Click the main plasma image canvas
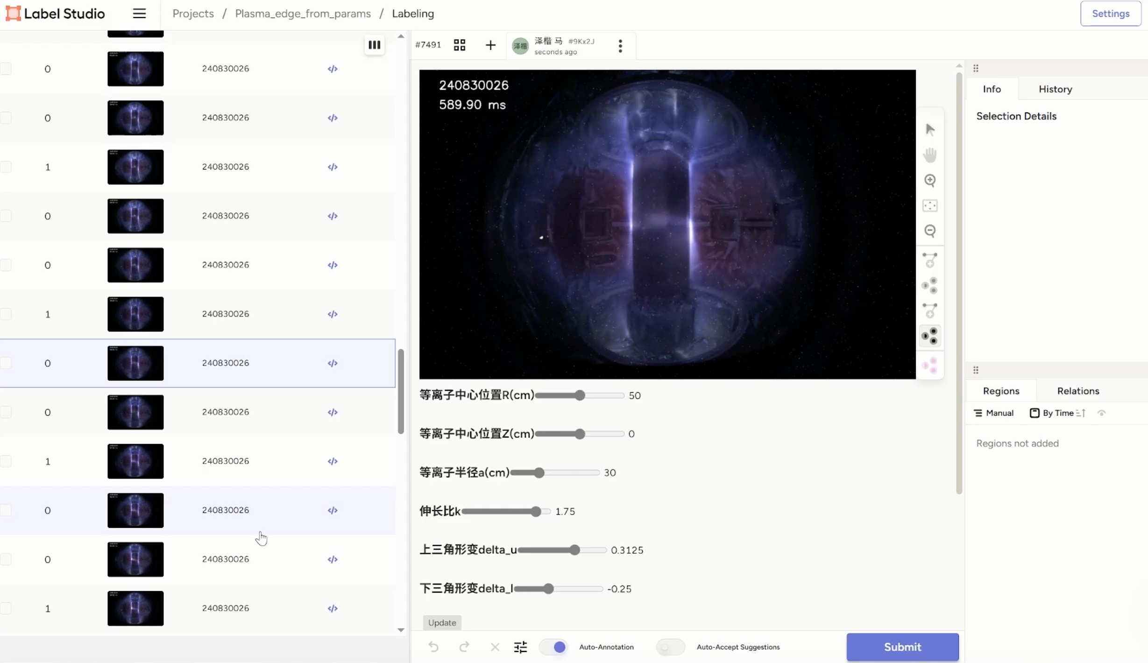The width and height of the screenshot is (1148, 663). tap(667, 224)
